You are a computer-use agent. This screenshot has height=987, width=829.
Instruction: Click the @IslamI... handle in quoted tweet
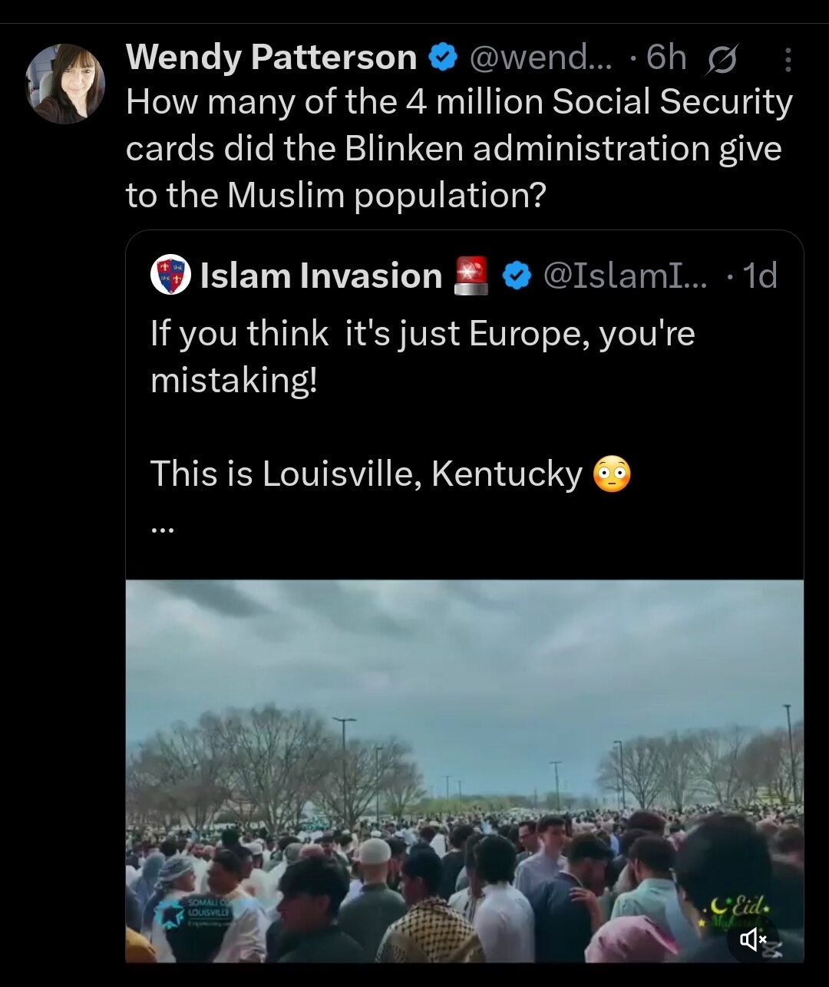point(626,275)
